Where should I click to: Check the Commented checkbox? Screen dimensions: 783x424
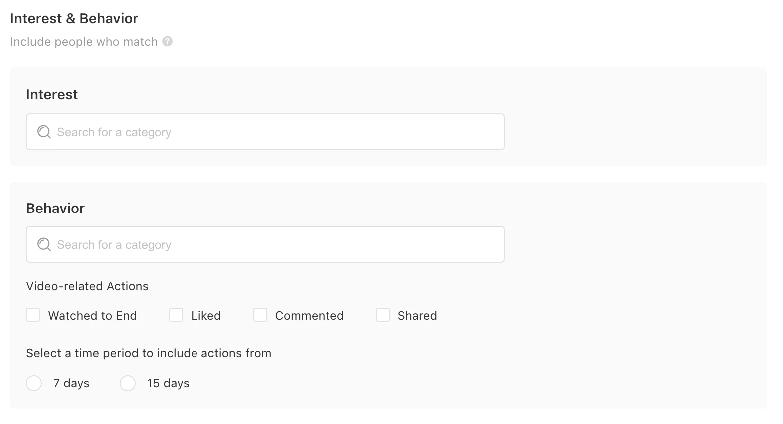pos(260,315)
